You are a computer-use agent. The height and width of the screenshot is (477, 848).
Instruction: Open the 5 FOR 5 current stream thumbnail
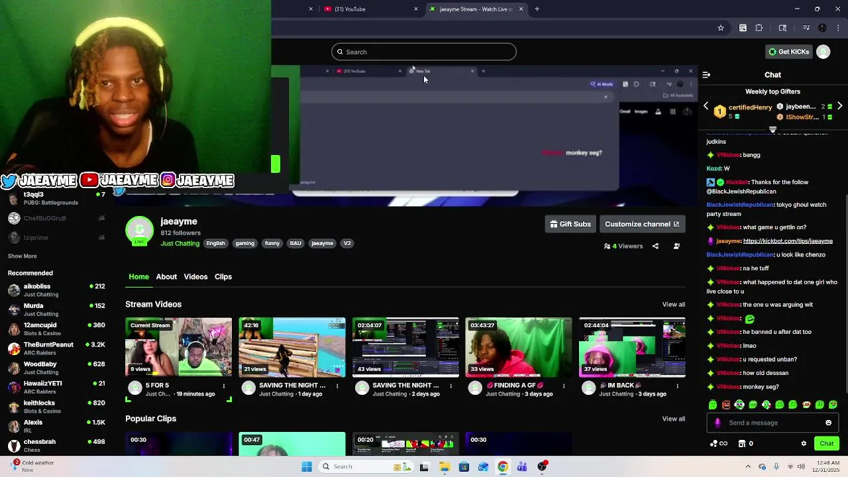tap(179, 347)
